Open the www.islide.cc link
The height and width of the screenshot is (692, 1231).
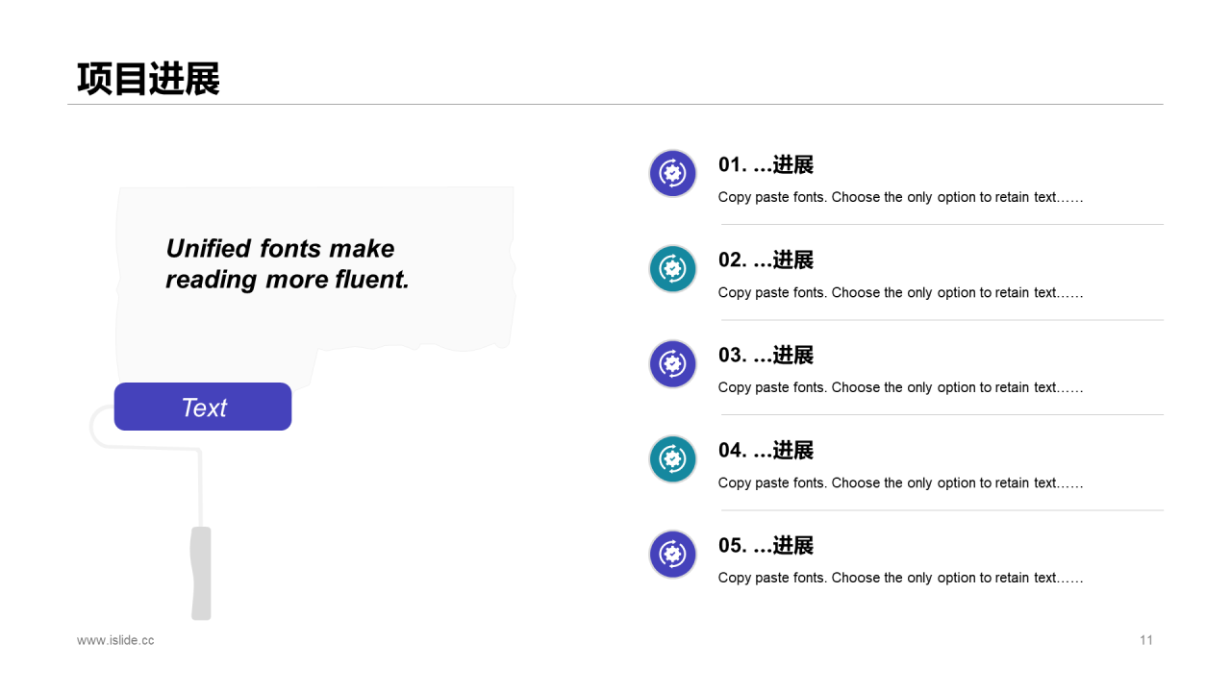[115, 640]
